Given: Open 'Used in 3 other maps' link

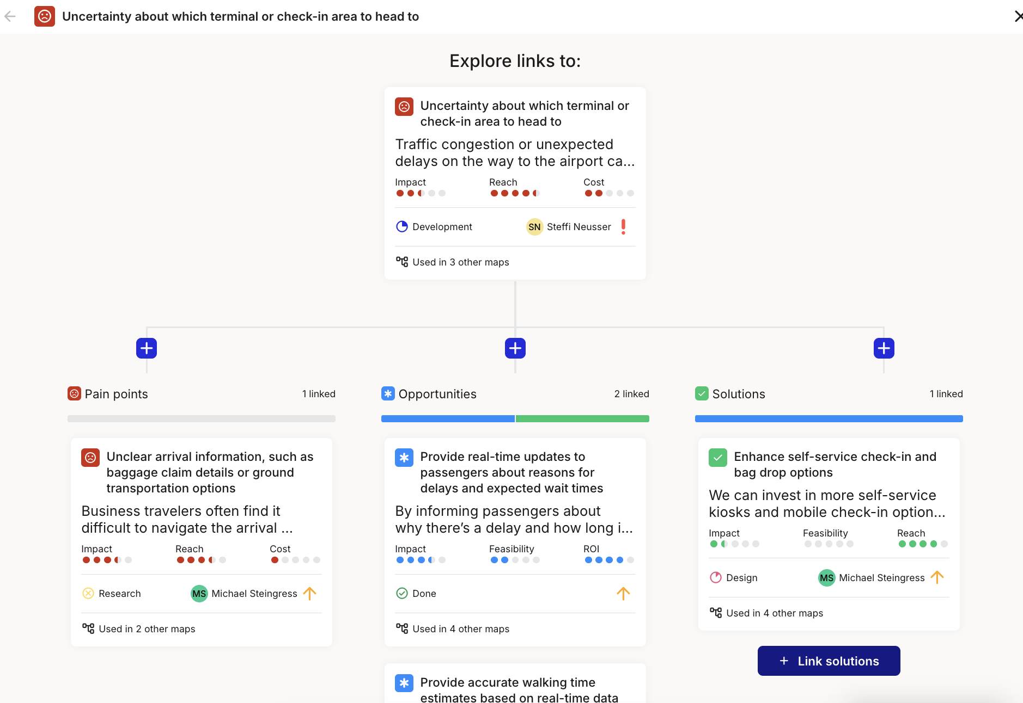Looking at the screenshot, I should (460, 262).
